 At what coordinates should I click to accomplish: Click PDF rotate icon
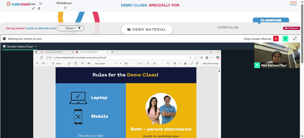148,63
